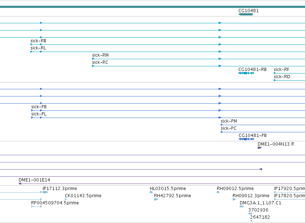Click the RH42792.5prime label
This screenshot has width=305, height=223.
click(x=172, y=196)
